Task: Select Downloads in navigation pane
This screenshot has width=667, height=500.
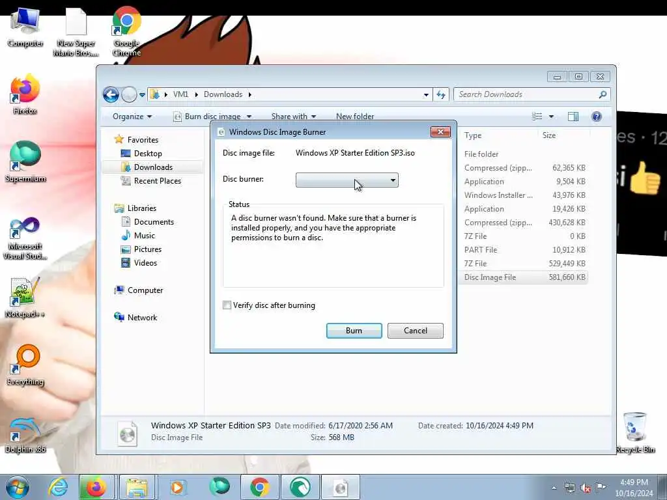Action: (153, 167)
